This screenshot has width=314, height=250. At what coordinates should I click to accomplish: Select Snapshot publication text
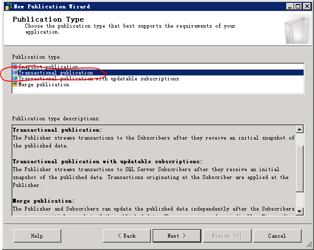point(48,67)
